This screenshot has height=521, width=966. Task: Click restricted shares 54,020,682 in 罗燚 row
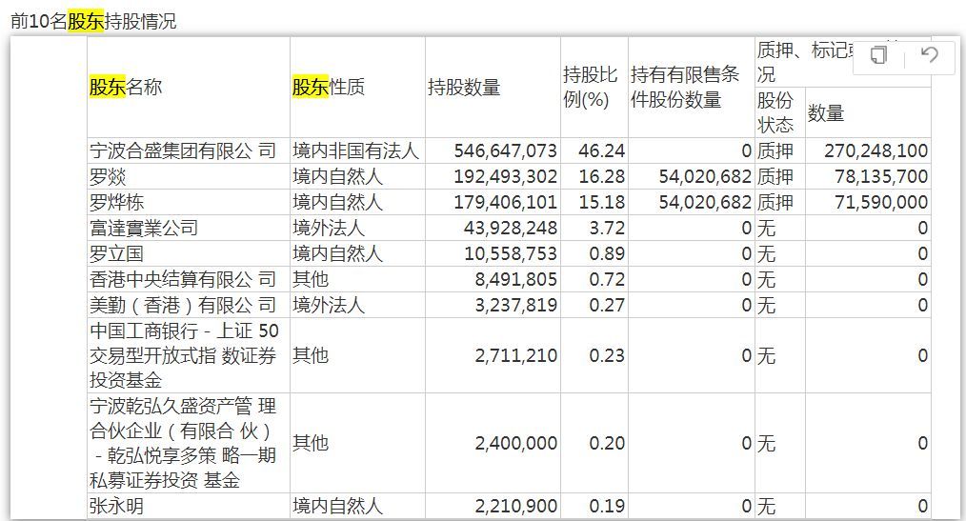[x=705, y=177]
